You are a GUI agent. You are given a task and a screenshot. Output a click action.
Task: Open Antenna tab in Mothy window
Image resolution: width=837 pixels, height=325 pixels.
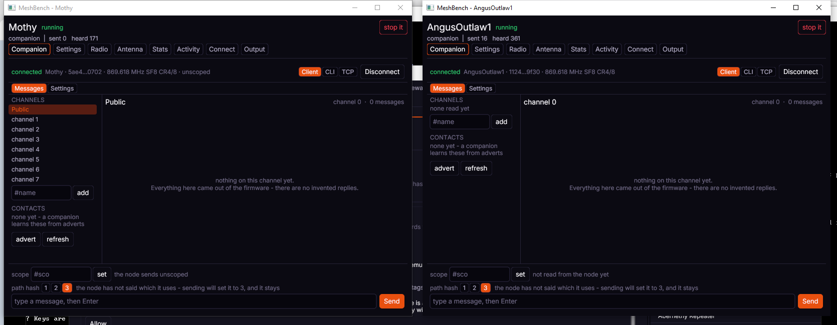pos(130,49)
